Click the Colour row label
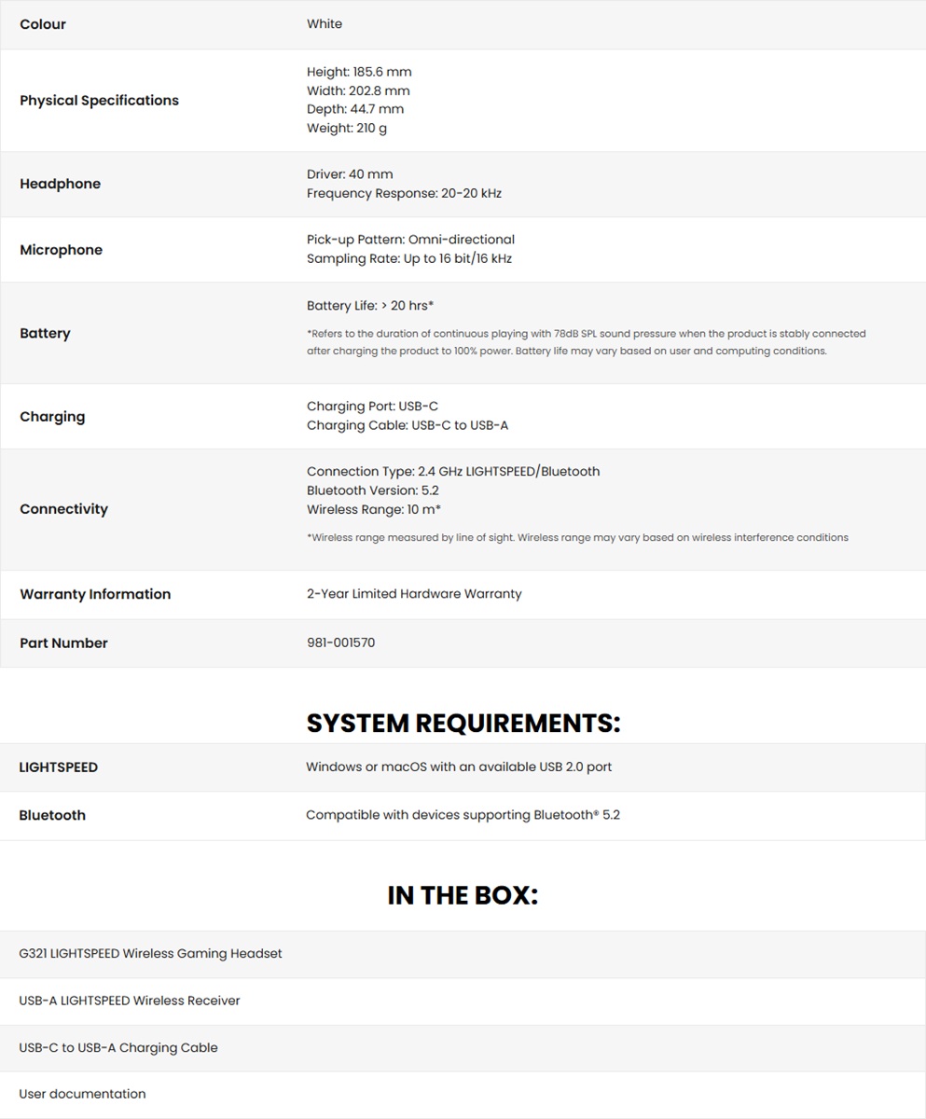Viewport: 926px width, 1119px height. tap(43, 24)
